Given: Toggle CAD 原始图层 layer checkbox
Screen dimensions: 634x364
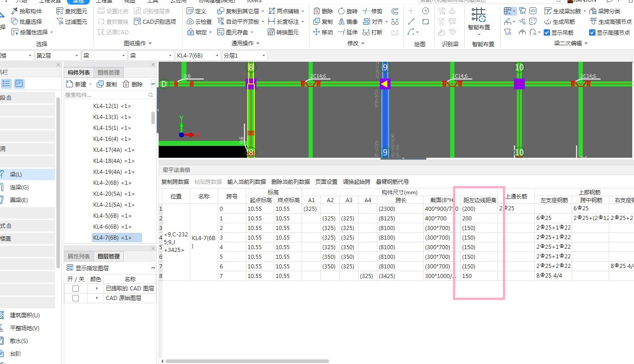Looking at the screenshot, I should [76, 298].
